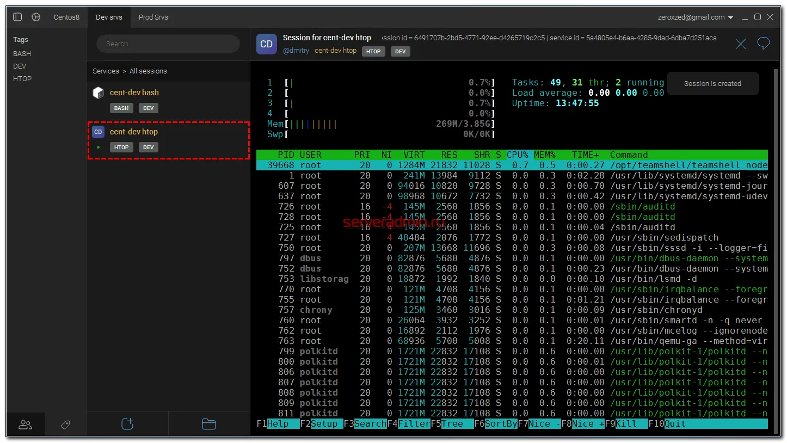Switch to the Centos8 tab
The width and height of the screenshot is (787, 443).
[66, 17]
